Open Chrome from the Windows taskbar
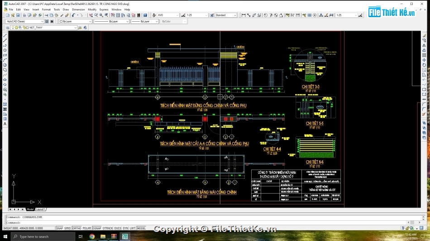Image resolution: width=430 pixels, height=241 pixels. click(x=92, y=236)
